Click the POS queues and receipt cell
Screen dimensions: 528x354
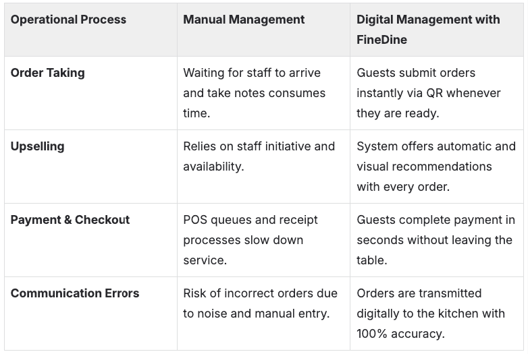pos(250,240)
